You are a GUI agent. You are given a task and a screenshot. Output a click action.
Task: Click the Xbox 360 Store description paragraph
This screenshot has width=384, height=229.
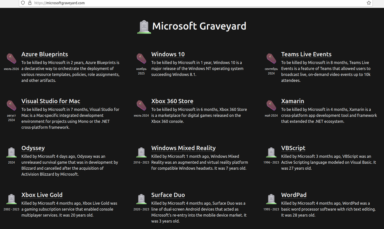(199, 115)
